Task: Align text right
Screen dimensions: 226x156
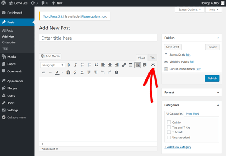Action: (117, 65)
